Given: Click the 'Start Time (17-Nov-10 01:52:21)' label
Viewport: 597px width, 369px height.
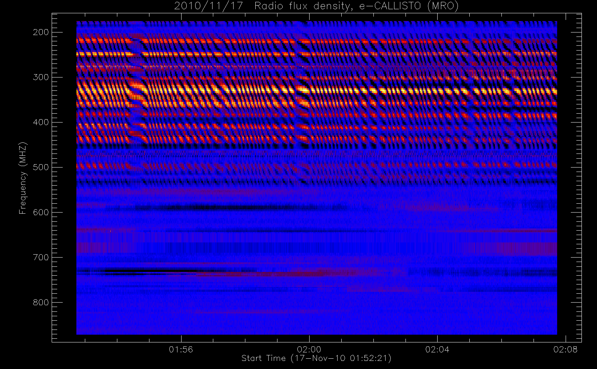Looking at the screenshot, I should point(316,358).
